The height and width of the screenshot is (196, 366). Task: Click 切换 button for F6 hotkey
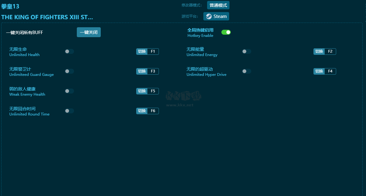(142, 111)
